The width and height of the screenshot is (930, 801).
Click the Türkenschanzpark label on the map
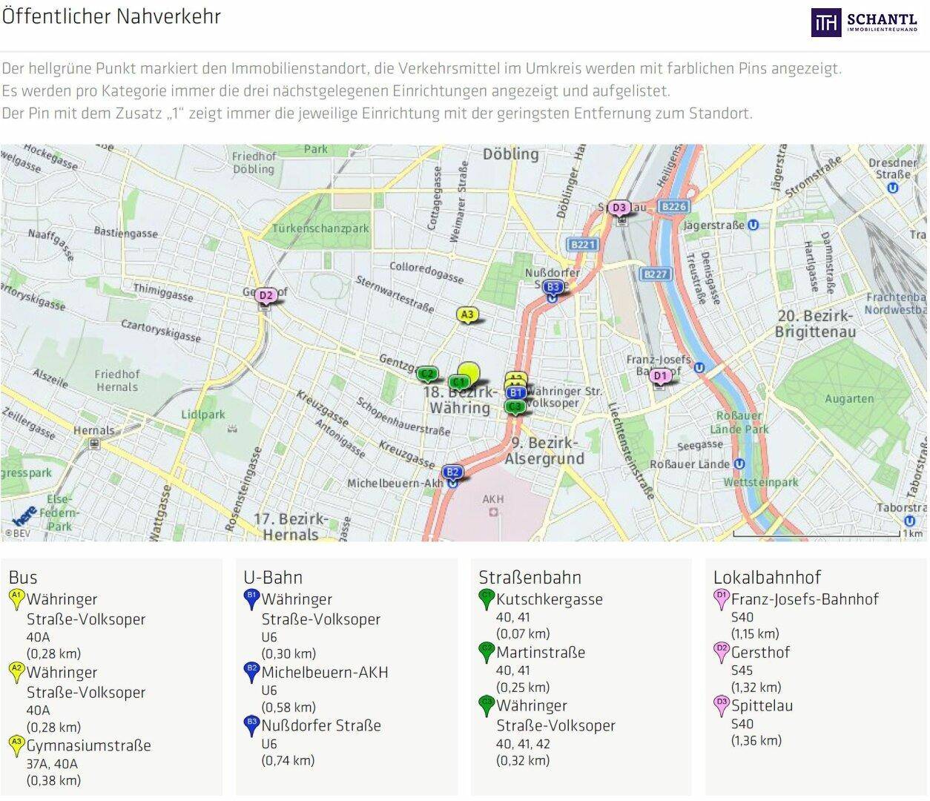[x=320, y=228]
